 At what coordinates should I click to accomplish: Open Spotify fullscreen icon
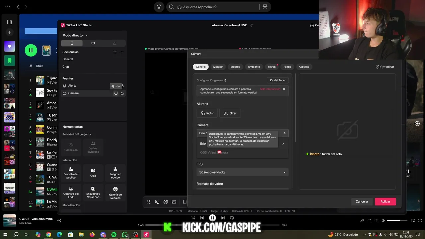(x=420, y=221)
